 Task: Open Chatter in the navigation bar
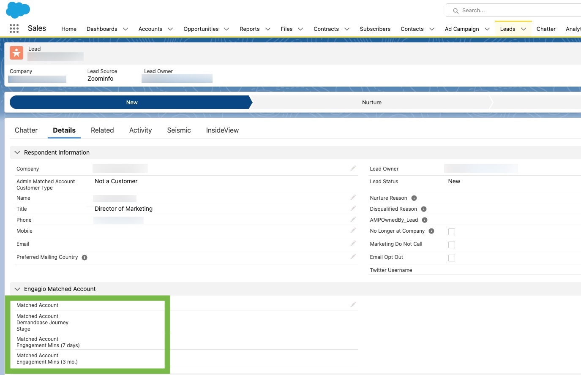point(546,29)
